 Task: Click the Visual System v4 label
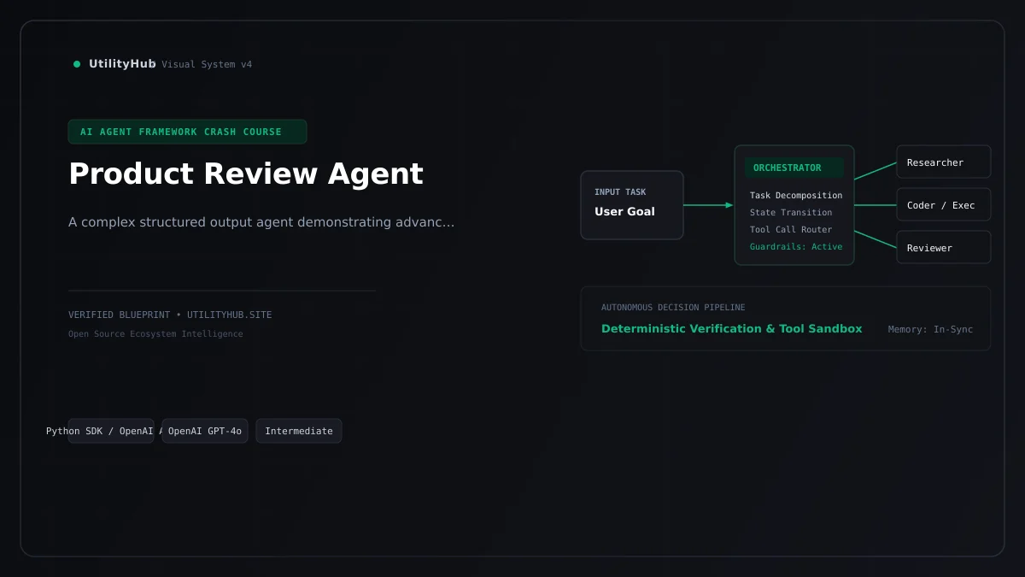[x=207, y=65]
